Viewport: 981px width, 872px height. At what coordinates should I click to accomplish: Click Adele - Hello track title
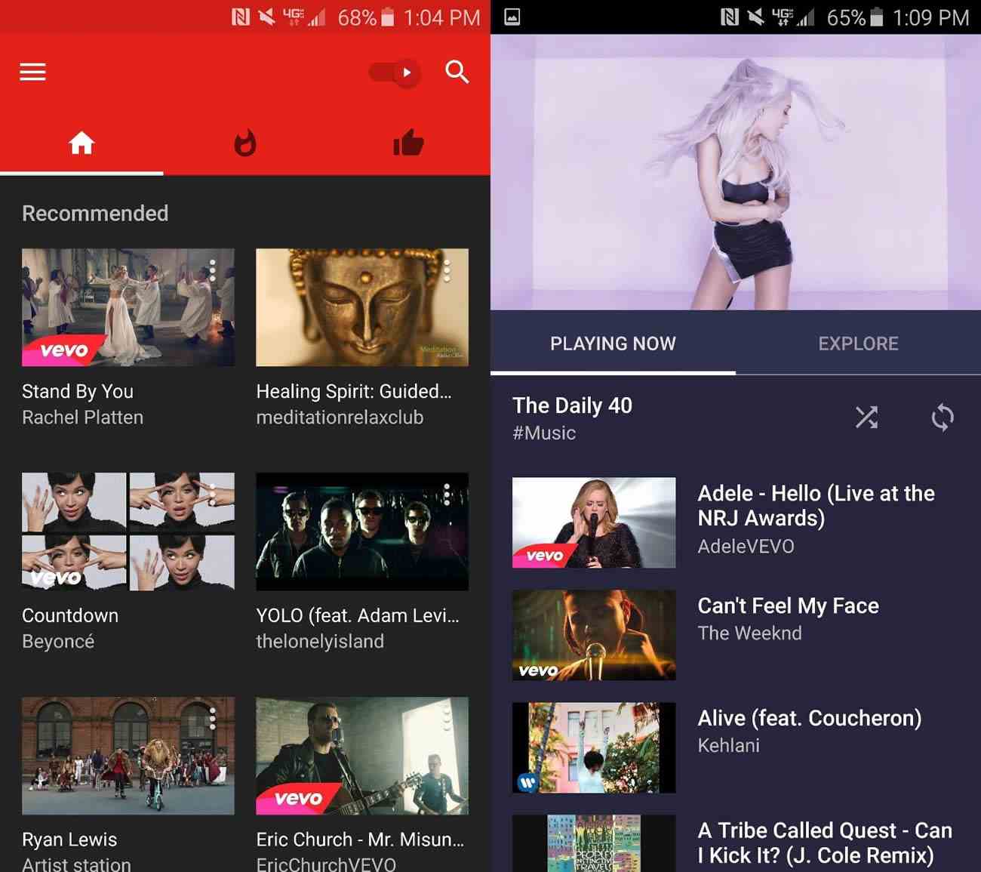coord(816,506)
